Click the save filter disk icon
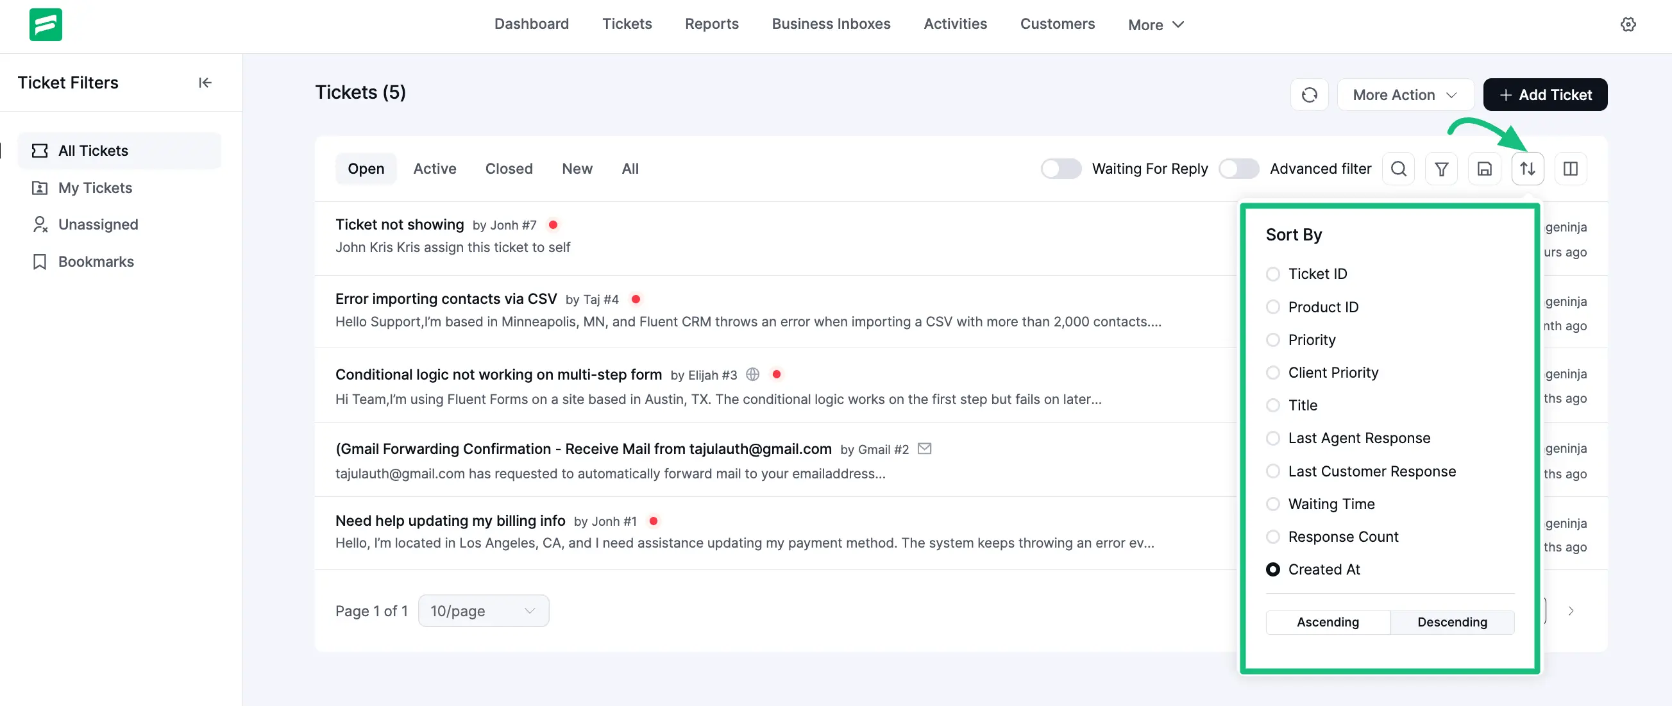 point(1484,169)
